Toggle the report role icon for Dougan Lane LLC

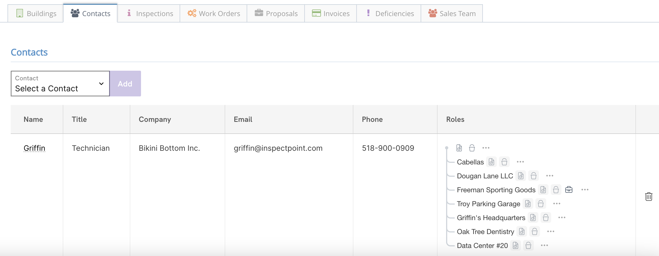click(x=521, y=176)
